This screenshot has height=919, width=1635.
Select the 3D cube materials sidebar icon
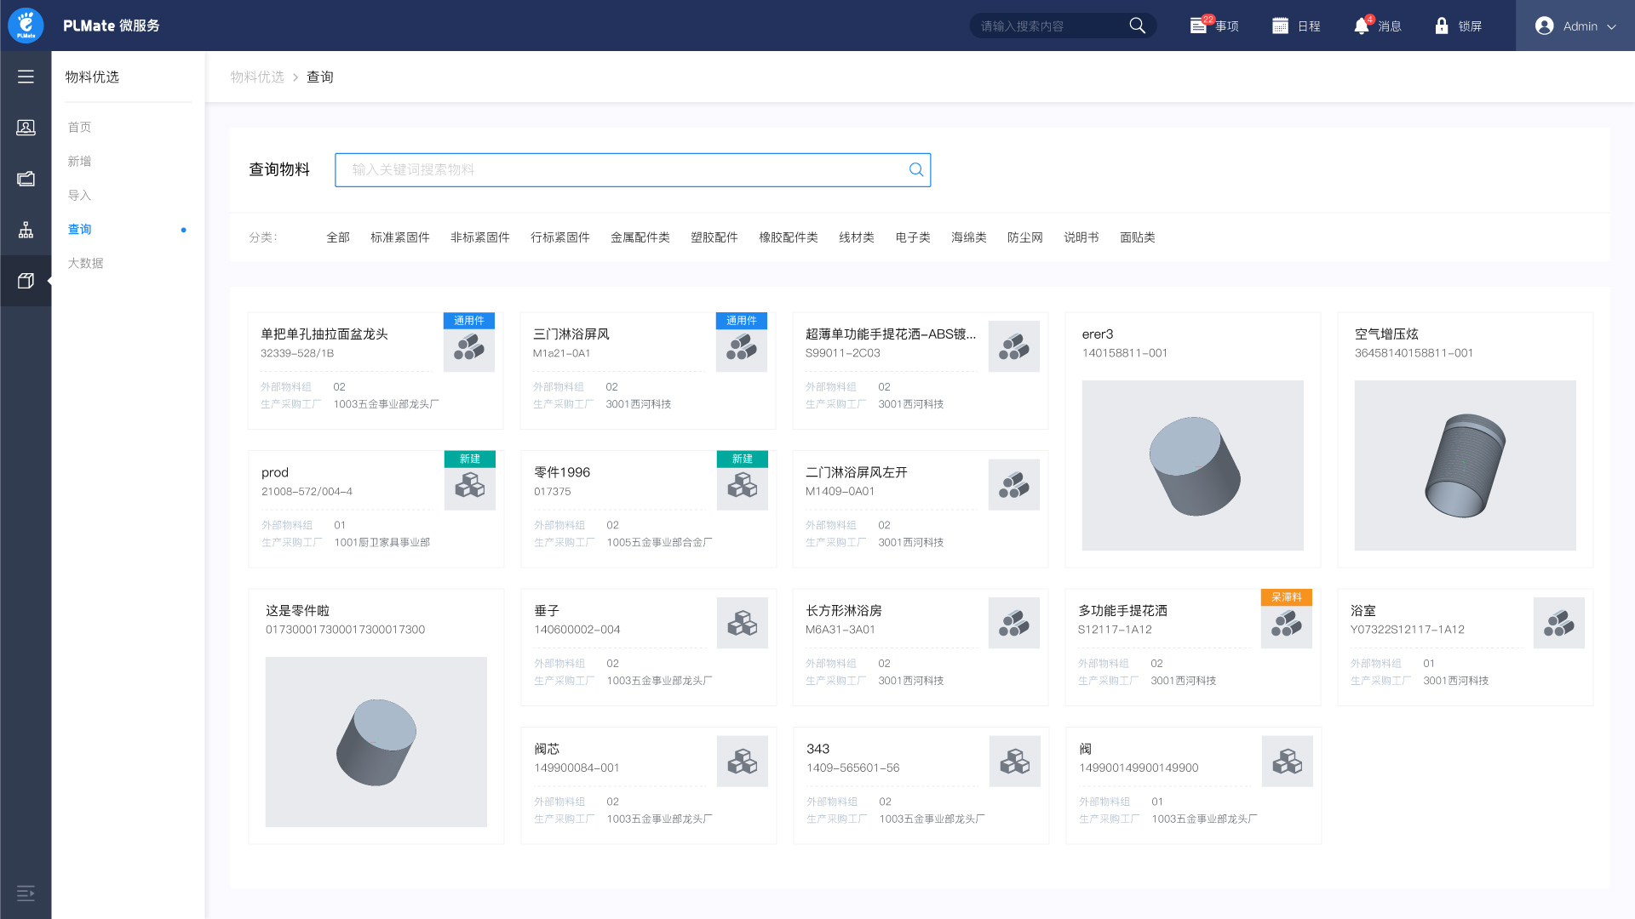click(x=26, y=281)
